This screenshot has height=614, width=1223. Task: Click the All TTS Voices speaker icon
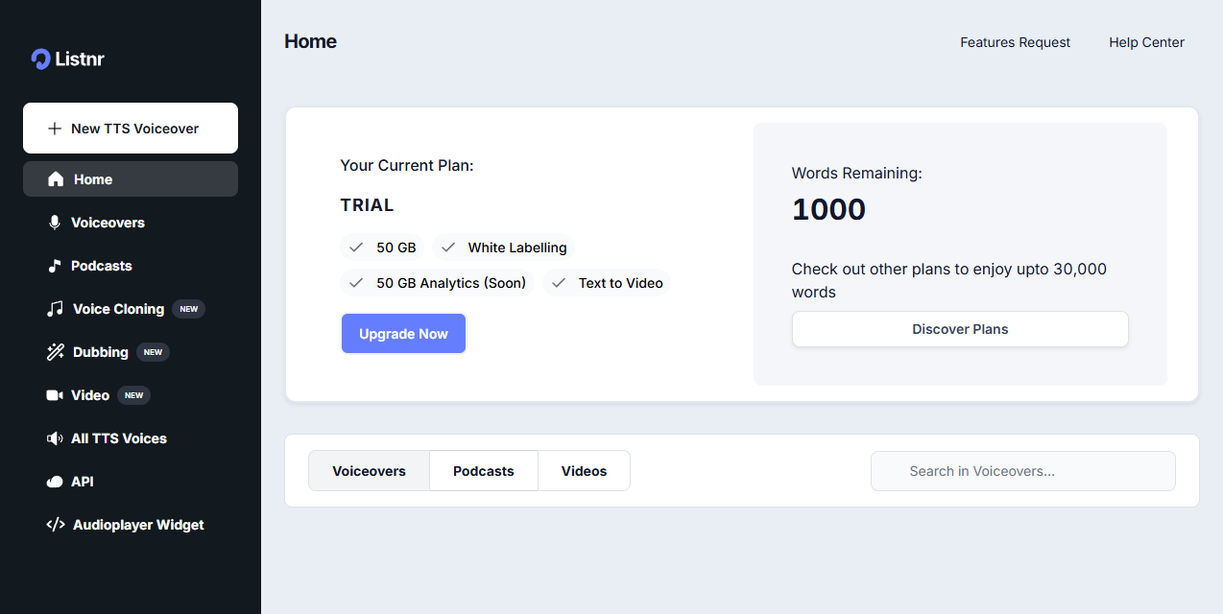(55, 438)
